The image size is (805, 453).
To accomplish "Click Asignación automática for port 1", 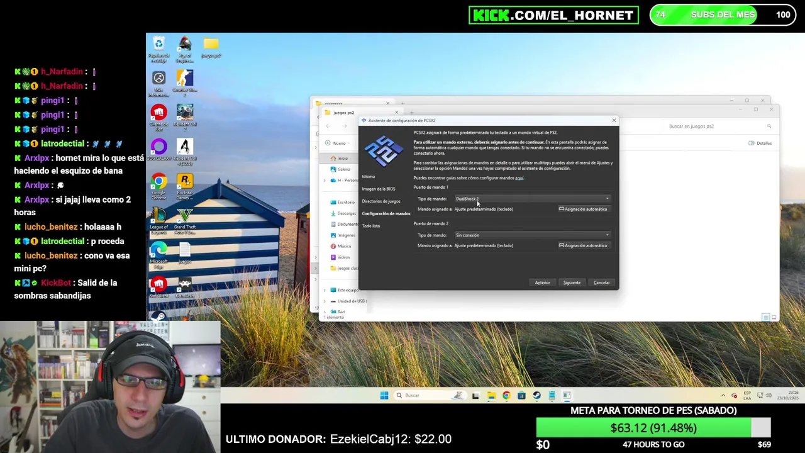I will click(x=583, y=209).
